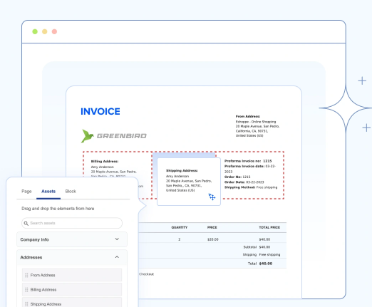Viewport: 372px width, 307px height.
Task: Click 'Shipping Method: Free shipping' line
Action: (x=251, y=187)
